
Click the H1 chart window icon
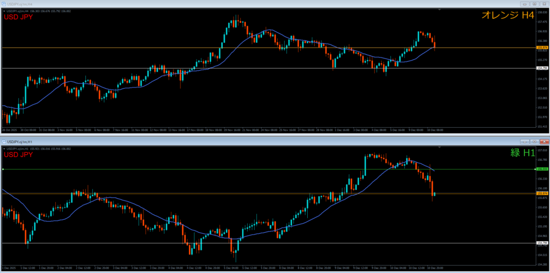4,142
